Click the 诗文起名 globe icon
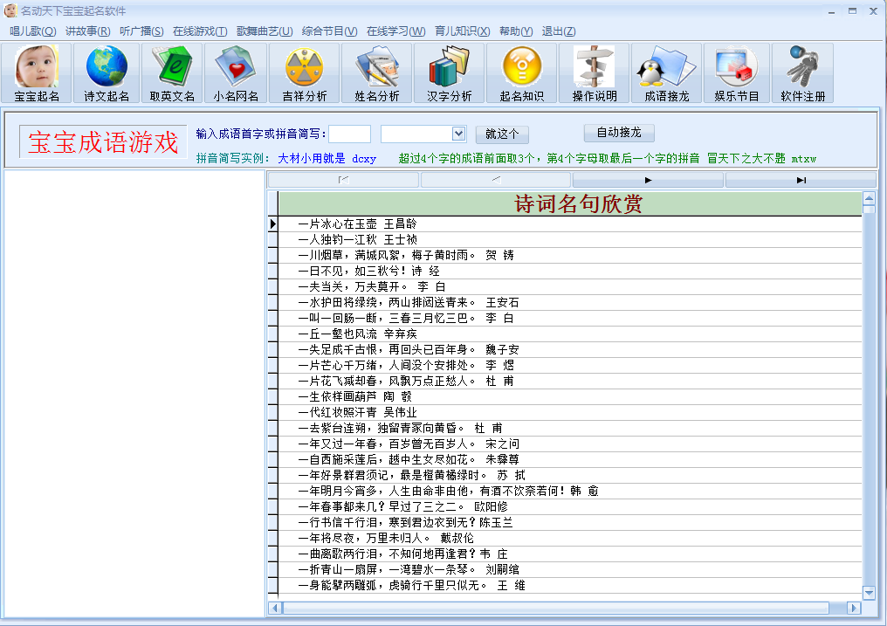887x626 pixels. 107,73
